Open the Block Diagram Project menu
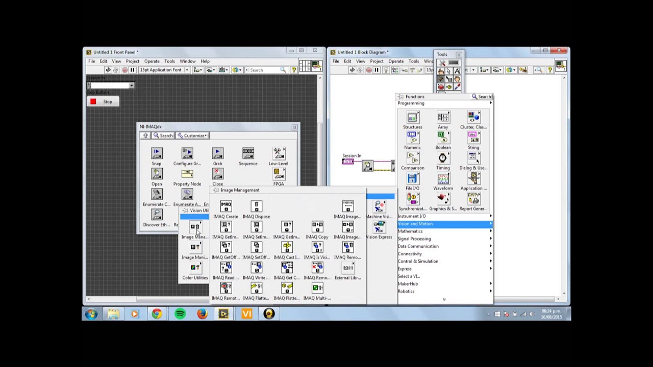 tap(376, 61)
